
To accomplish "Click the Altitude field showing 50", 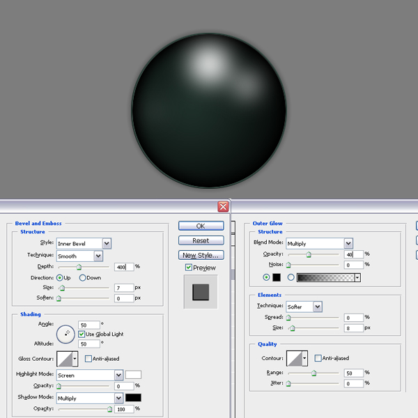I will click(89, 344).
